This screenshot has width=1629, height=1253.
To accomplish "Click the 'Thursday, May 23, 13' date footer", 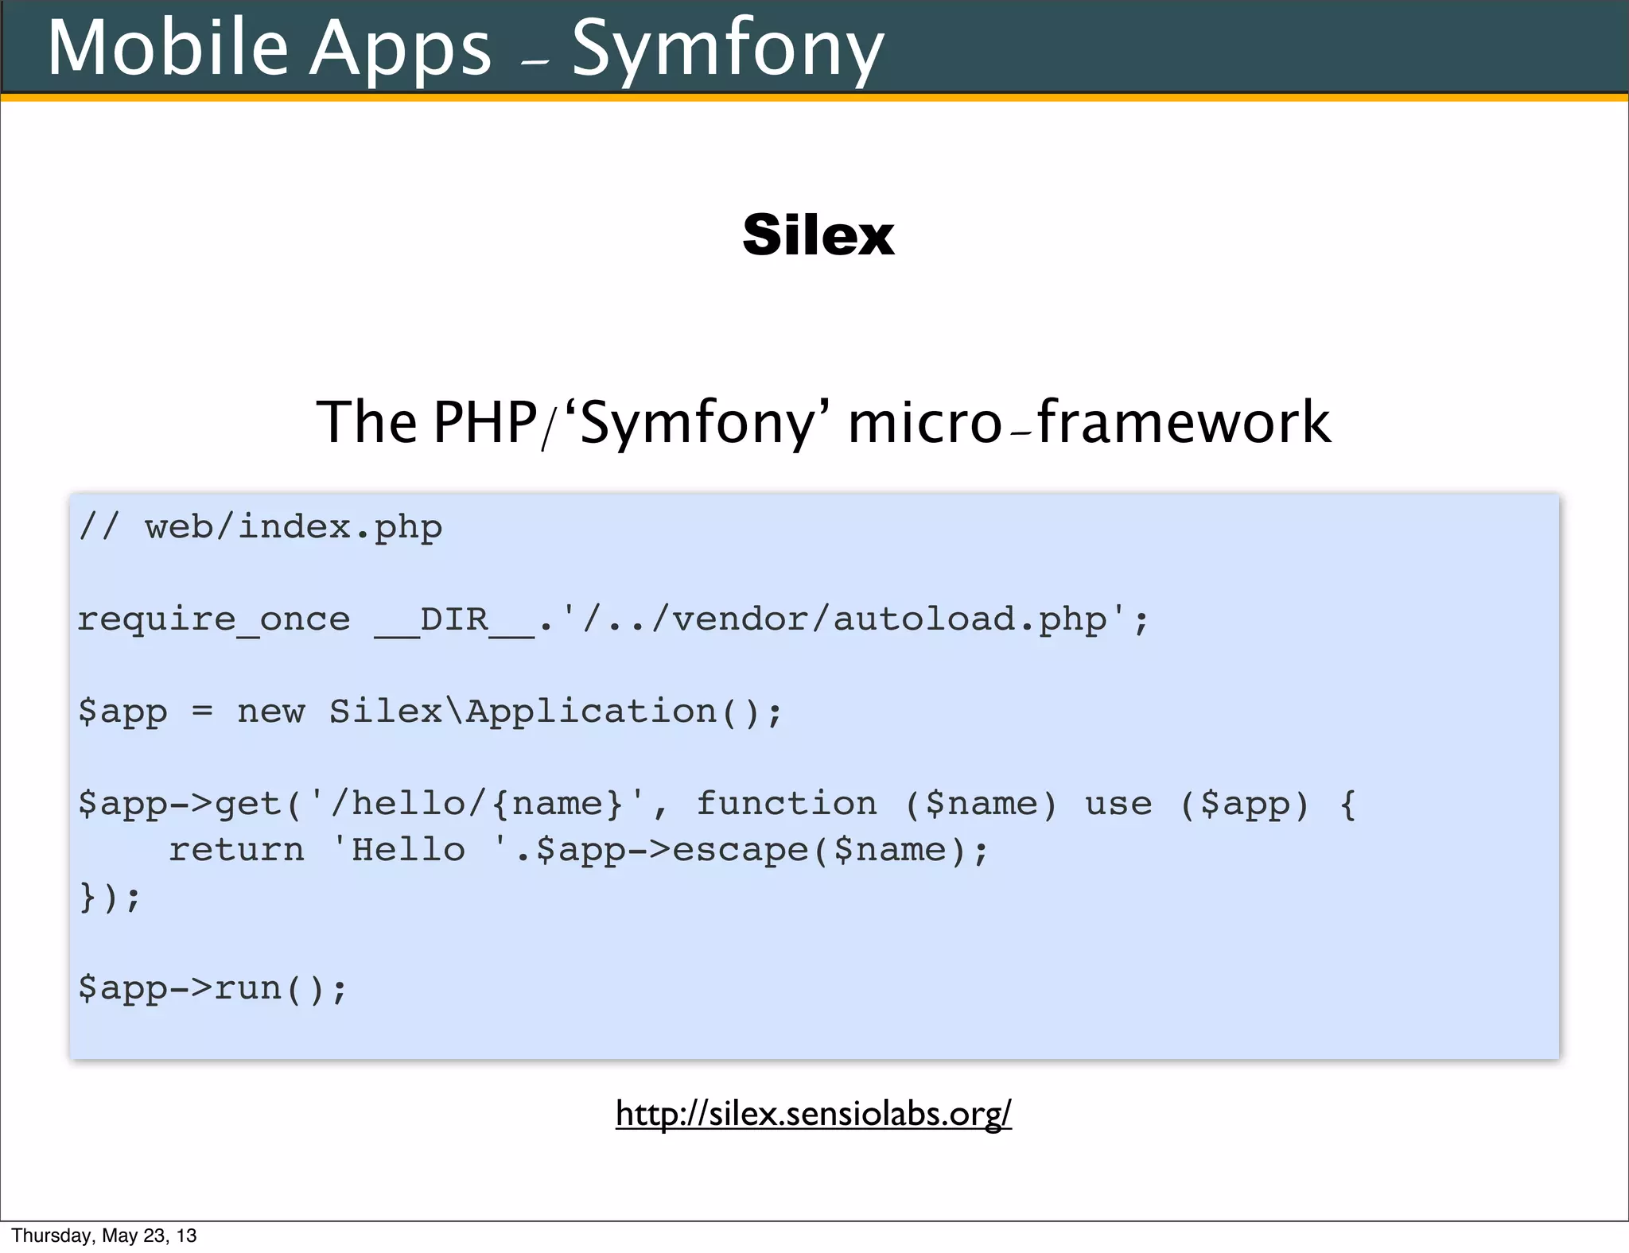I will click(104, 1236).
